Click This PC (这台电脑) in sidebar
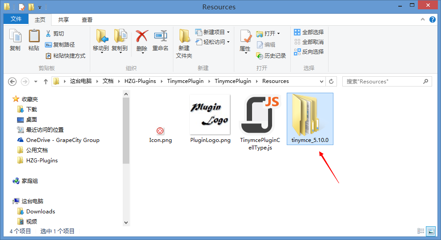Image resolution: width=441 pixels, height=240 pixels. point(28,201)
